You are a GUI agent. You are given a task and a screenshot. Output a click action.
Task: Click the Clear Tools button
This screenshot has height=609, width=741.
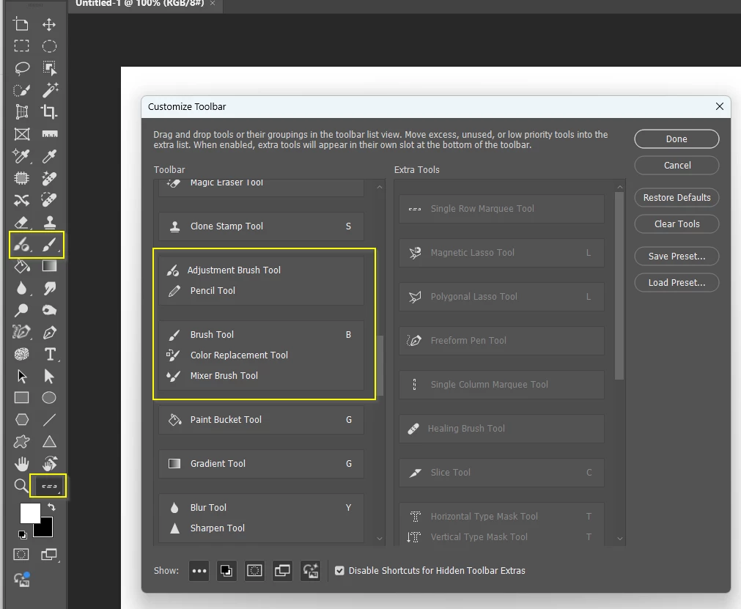point(677,224)
